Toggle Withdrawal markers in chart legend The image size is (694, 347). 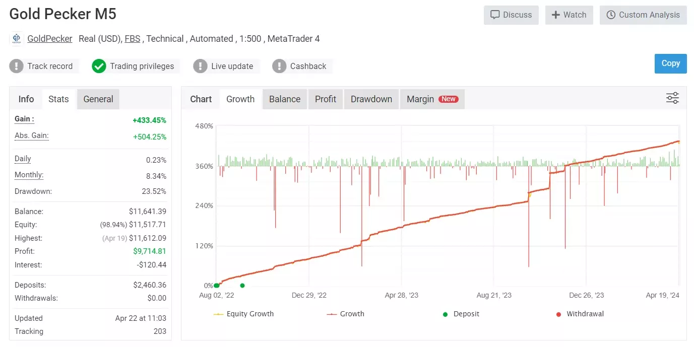(580, 314)
